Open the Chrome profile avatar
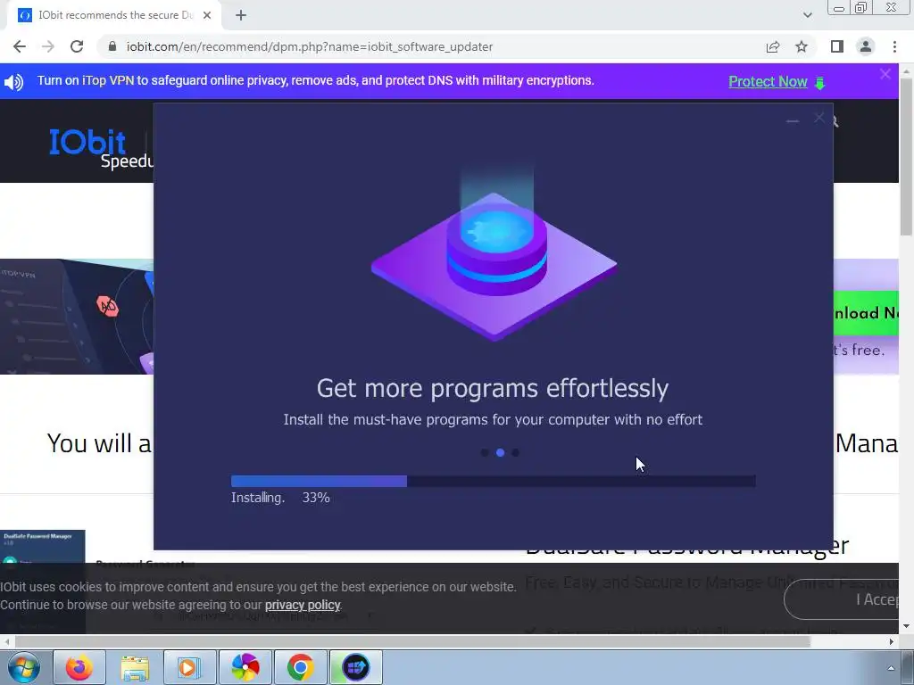Viewport: 914px width, 685px height. click(866, 46)
